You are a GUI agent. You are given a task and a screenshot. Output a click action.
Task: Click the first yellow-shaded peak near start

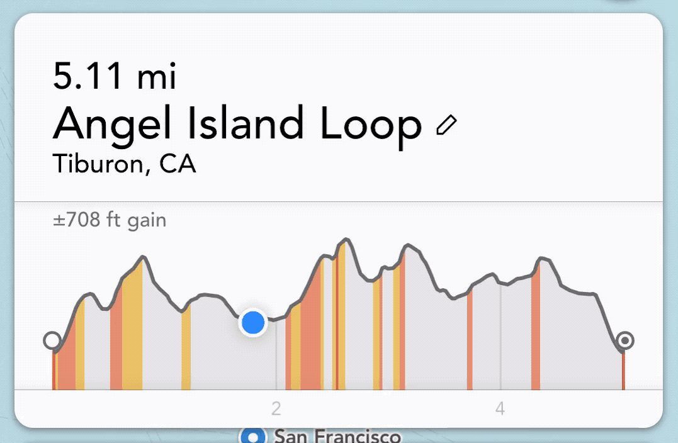(142, 259)
